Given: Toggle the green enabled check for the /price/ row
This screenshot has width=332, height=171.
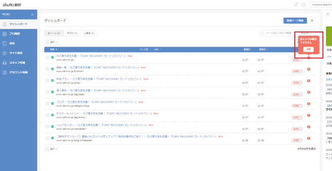Looking at the screenshot, I should [x=52, y=81].
